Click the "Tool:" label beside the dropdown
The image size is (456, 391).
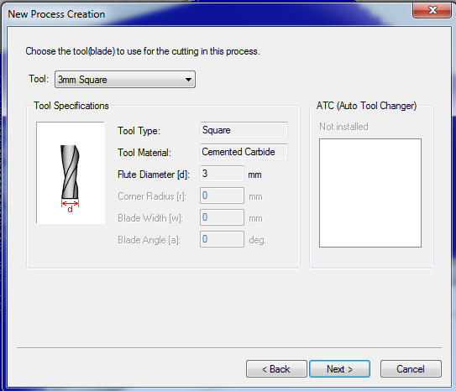click(x=39, y=79)
